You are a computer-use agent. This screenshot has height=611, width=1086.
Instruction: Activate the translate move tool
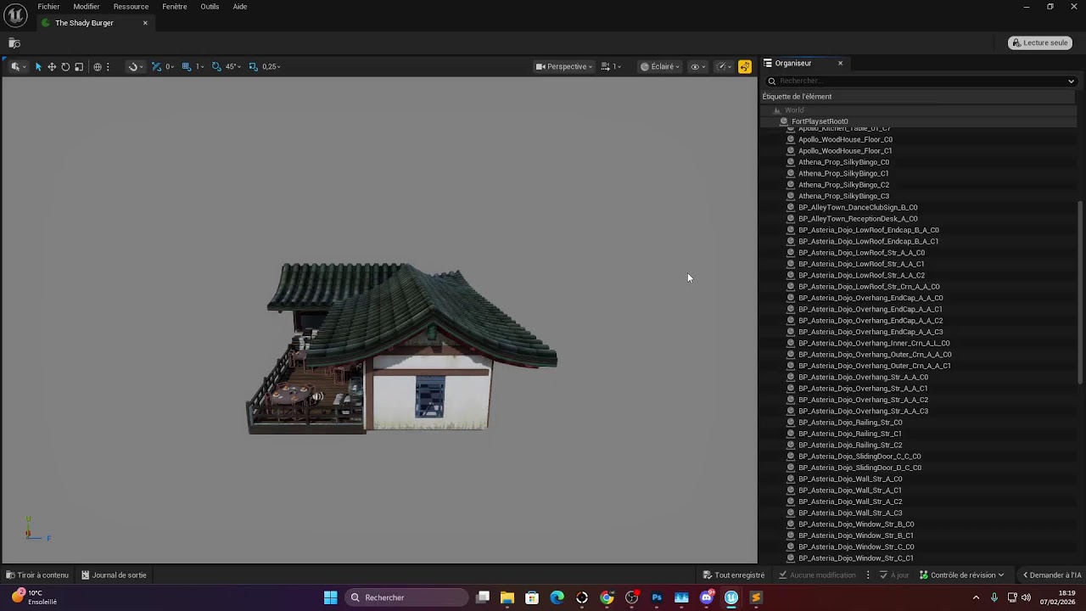point(52,66)
